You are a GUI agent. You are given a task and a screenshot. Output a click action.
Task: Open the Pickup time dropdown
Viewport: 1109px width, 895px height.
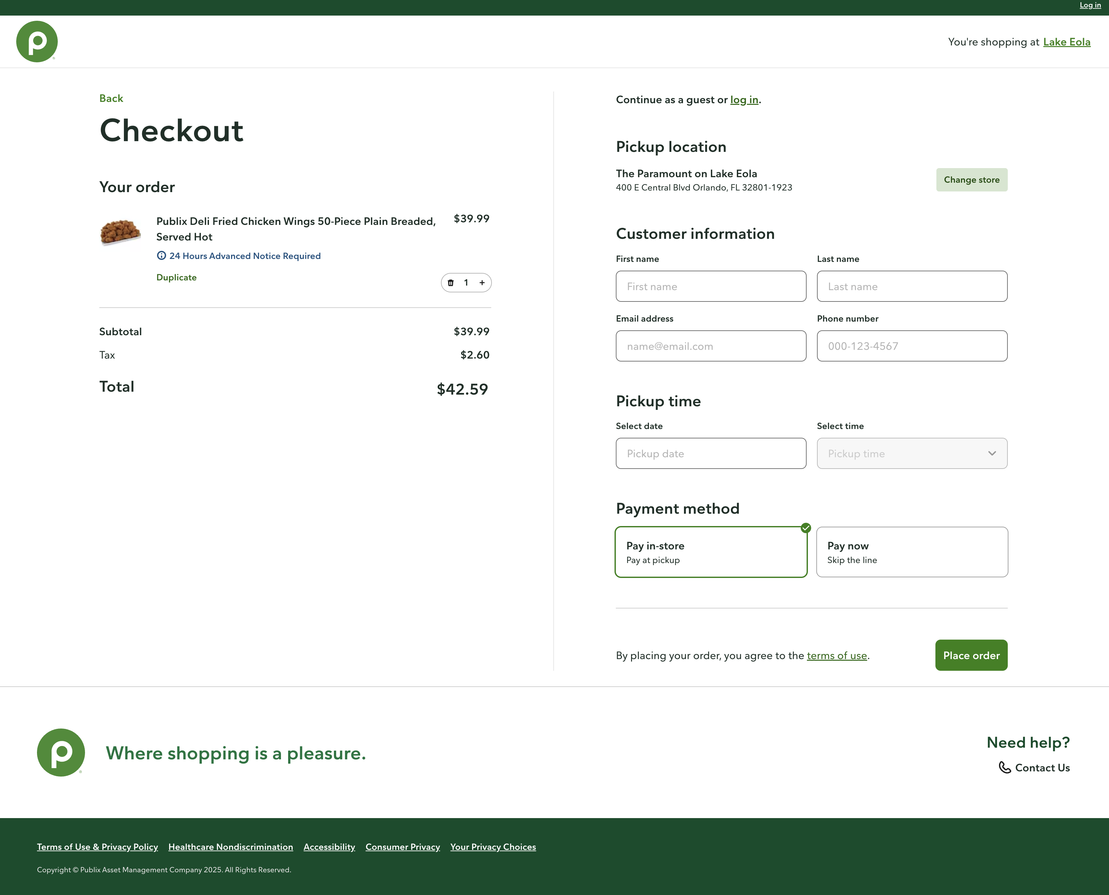click(912, 453)
